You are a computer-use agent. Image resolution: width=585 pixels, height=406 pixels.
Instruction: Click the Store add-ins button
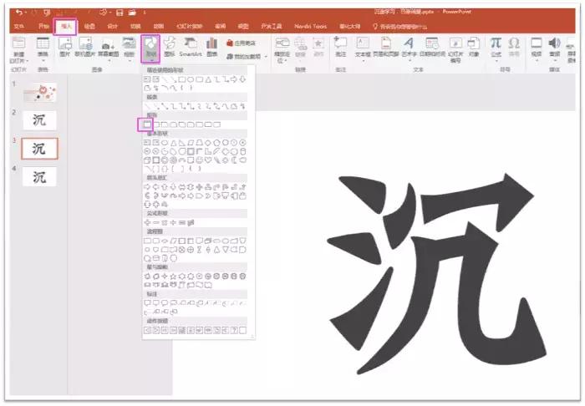click(241, 43)
